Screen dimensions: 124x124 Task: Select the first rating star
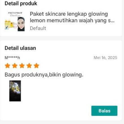8,66
